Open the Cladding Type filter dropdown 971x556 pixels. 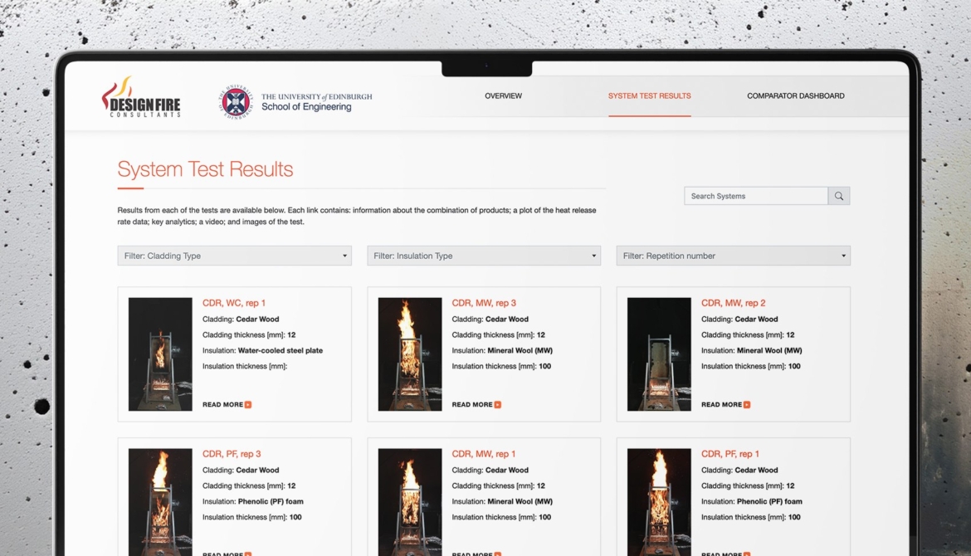(234, 256)
